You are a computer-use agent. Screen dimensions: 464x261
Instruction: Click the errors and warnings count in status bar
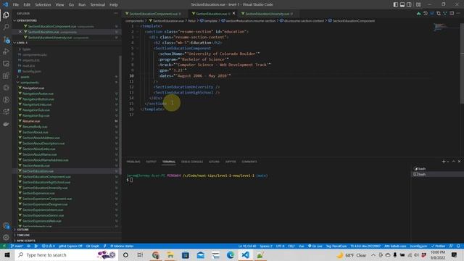click(x=49, y=246)
